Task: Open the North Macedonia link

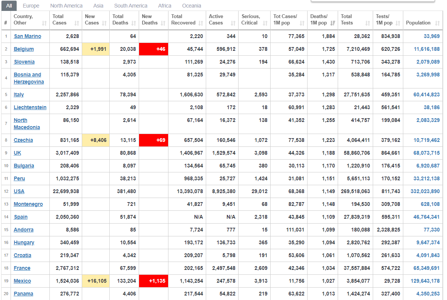Action: pyautogui.click(x=27, y=124)
